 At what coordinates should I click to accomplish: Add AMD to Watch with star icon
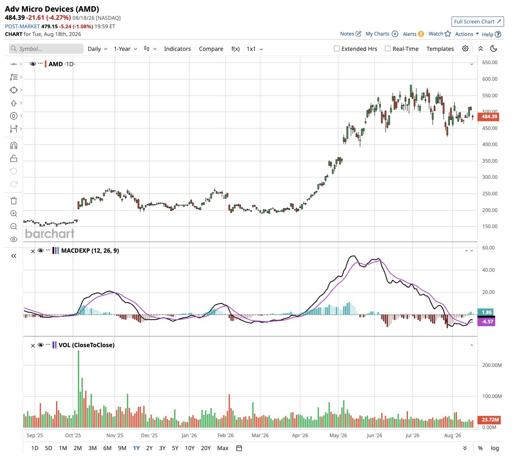(x=440, y=34)
